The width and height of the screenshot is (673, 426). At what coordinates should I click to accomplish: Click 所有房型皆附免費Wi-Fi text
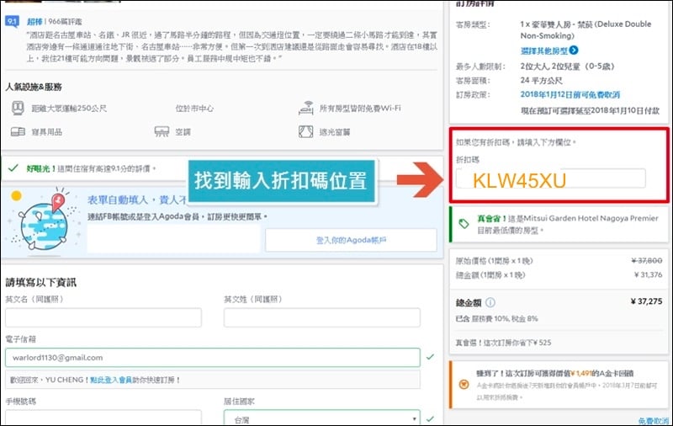(x=360, y=109)
